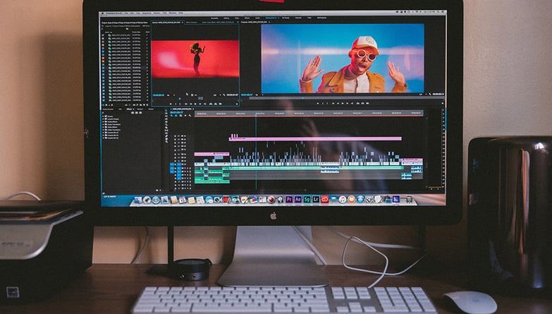Open After Effects from the Dock
552x314 pixels.
tap(298, 200)
